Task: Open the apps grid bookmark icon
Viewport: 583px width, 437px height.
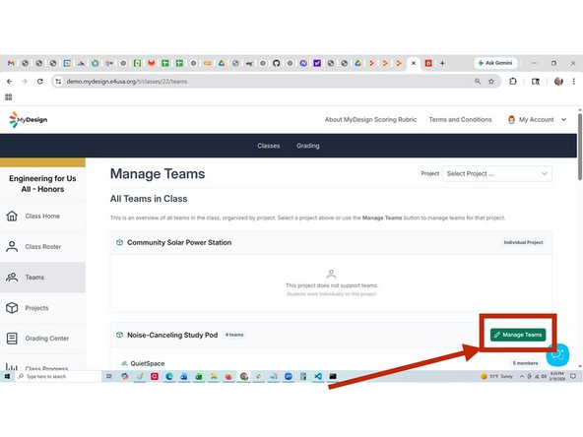Action: 9,97
